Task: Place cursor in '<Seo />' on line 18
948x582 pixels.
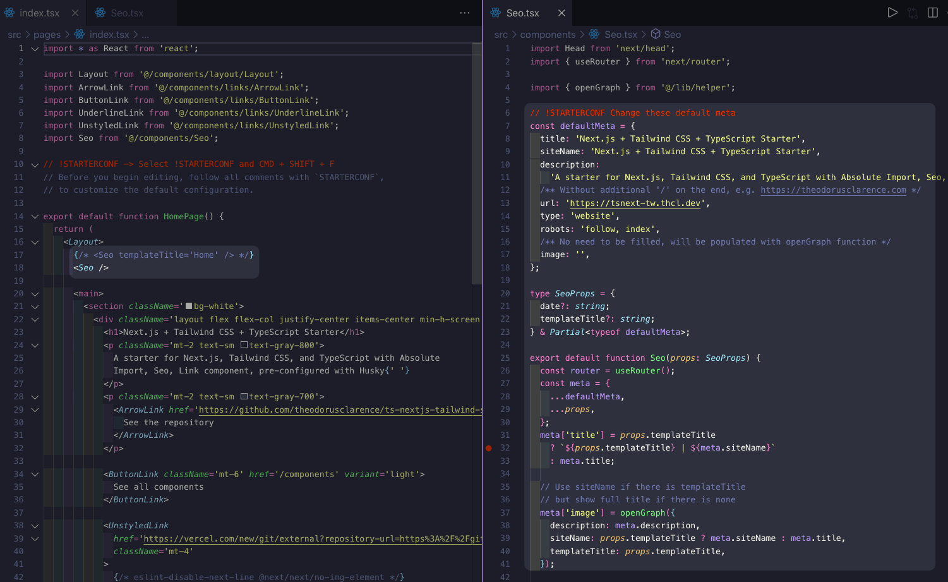Action: tap(91, 268)
